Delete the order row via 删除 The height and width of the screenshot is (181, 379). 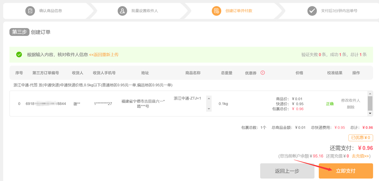tap(351, 107)
